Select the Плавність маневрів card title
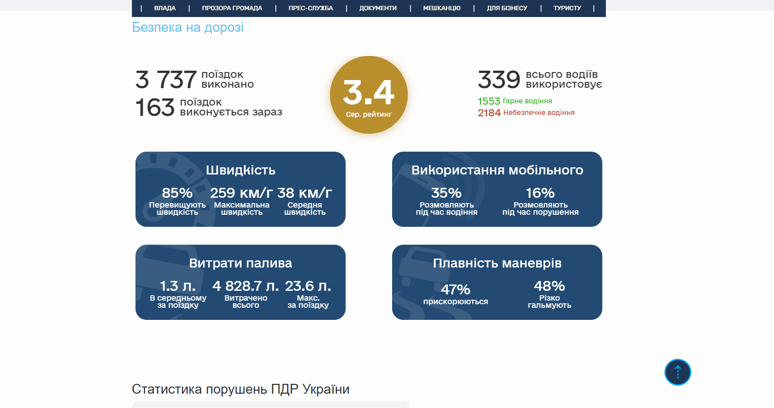Screen dimensions: 774x408 pyautogui.click(x=497, y=263)
